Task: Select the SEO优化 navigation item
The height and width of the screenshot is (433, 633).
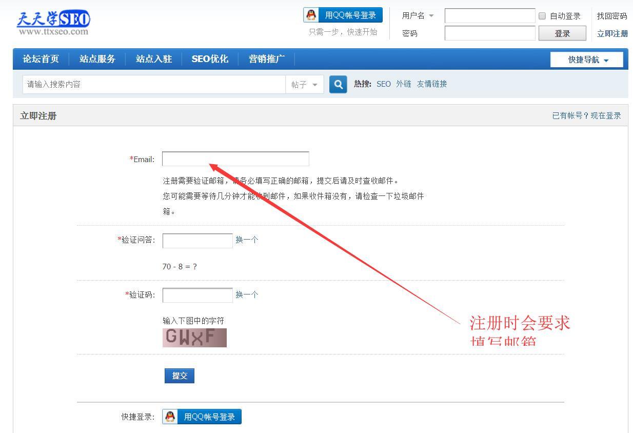Action: tap(210, 59)
